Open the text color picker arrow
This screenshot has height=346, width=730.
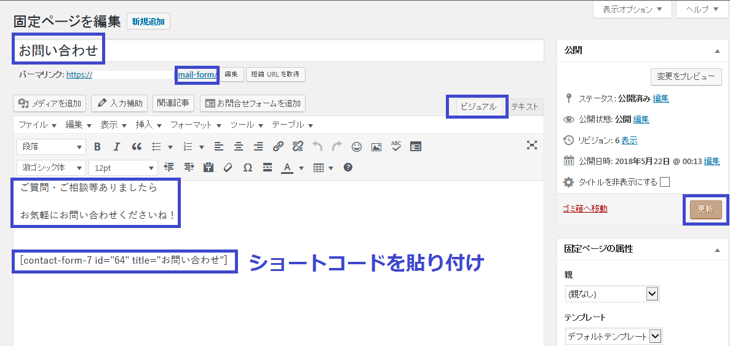pyautogui.click(x=301, y=168)
